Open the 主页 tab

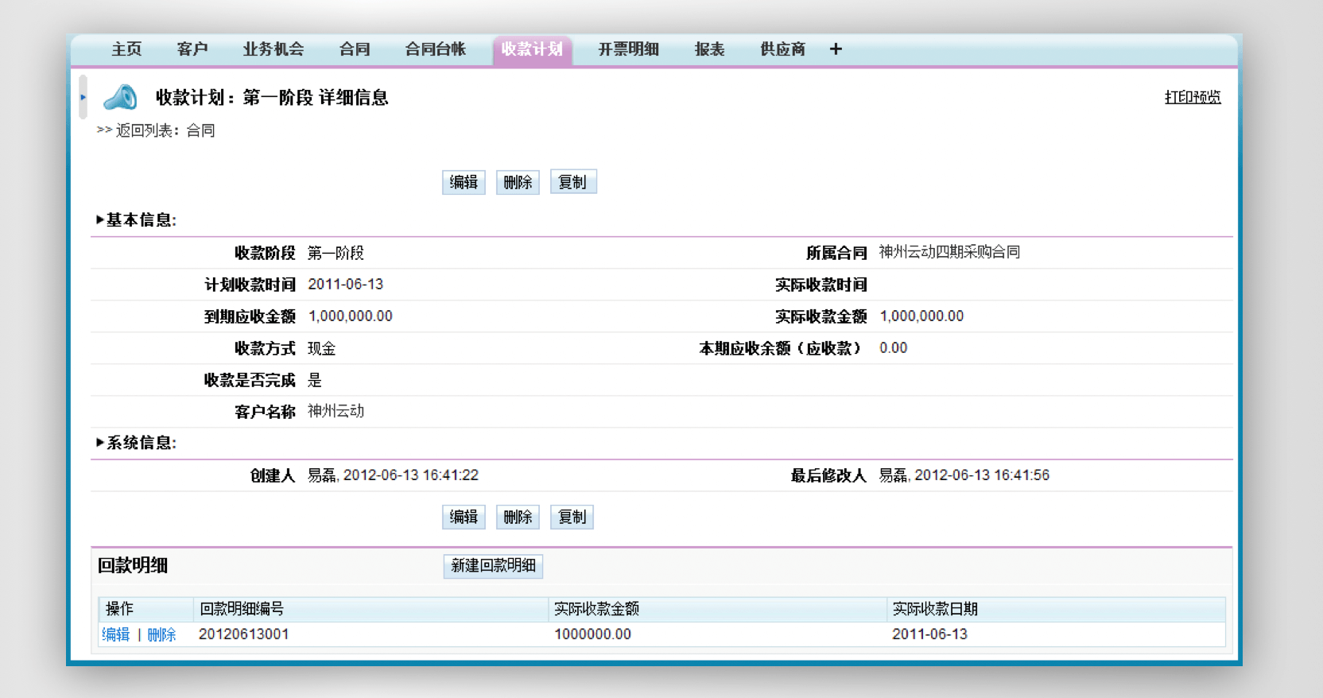(126, 49)
